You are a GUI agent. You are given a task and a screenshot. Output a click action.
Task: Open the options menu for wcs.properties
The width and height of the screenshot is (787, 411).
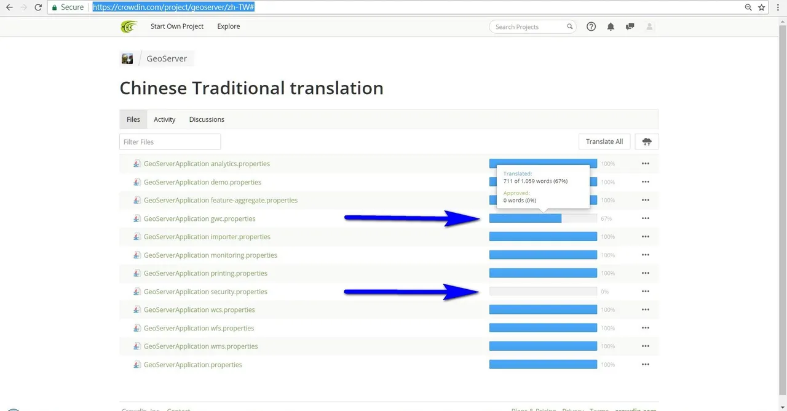pyautogui.click(x=646, y=309)
